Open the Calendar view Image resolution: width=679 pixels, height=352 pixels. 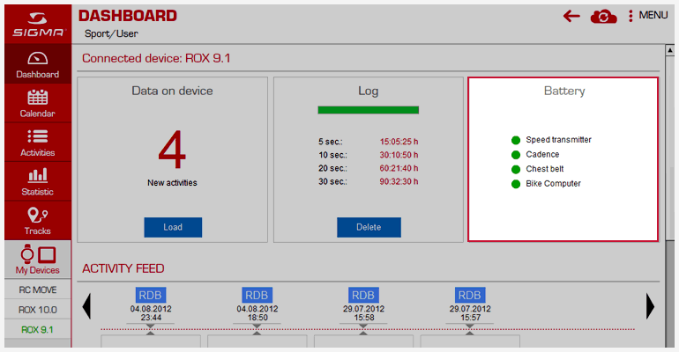(38, 104)
